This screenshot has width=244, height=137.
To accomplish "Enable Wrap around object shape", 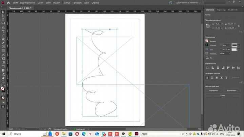I will [x=217, y=78].
